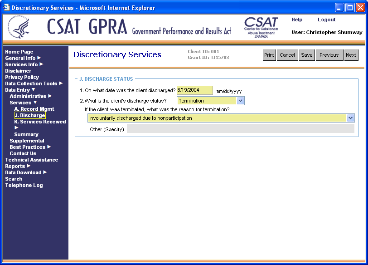Open Telephone Log from sidebar
This screenshot has width=368, height=265.
pos(24,185)
